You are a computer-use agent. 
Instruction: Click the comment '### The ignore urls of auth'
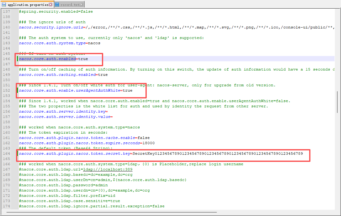point(52,22)
